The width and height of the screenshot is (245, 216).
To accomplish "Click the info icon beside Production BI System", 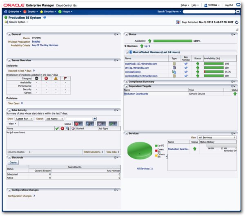I will tap(45, 17).
